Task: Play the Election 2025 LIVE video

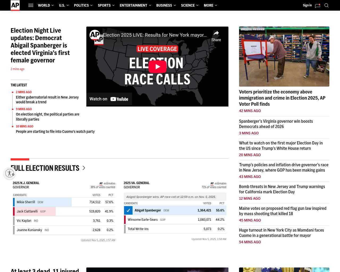Action: tap(158, 67)
